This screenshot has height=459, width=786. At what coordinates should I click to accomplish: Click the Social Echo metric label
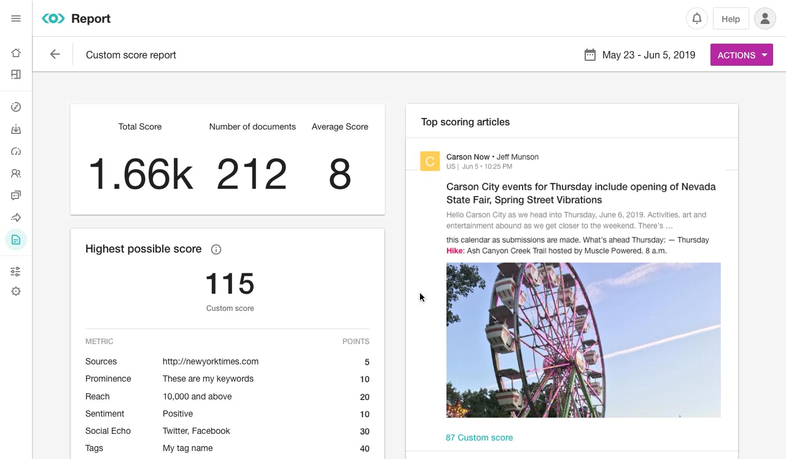pos(108,431)
